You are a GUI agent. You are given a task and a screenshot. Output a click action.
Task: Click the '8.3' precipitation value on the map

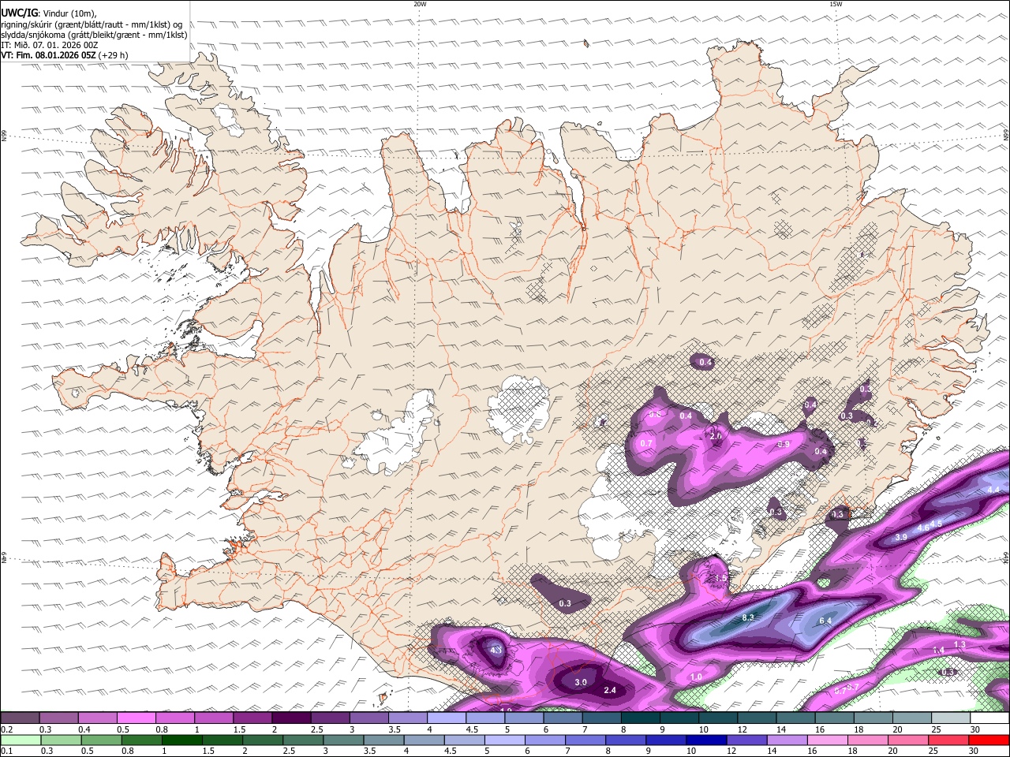pos(749,617)
